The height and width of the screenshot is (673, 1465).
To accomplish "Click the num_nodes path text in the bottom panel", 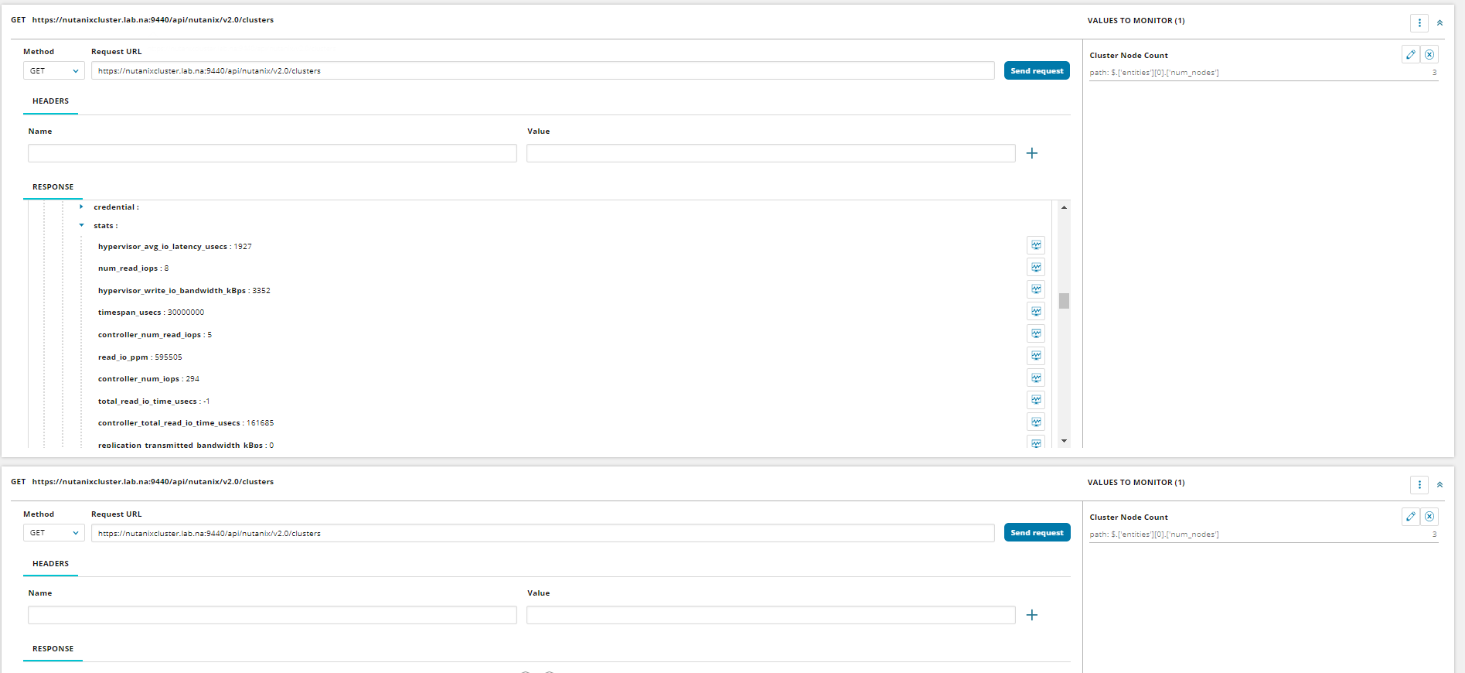I will (1154, 535).
